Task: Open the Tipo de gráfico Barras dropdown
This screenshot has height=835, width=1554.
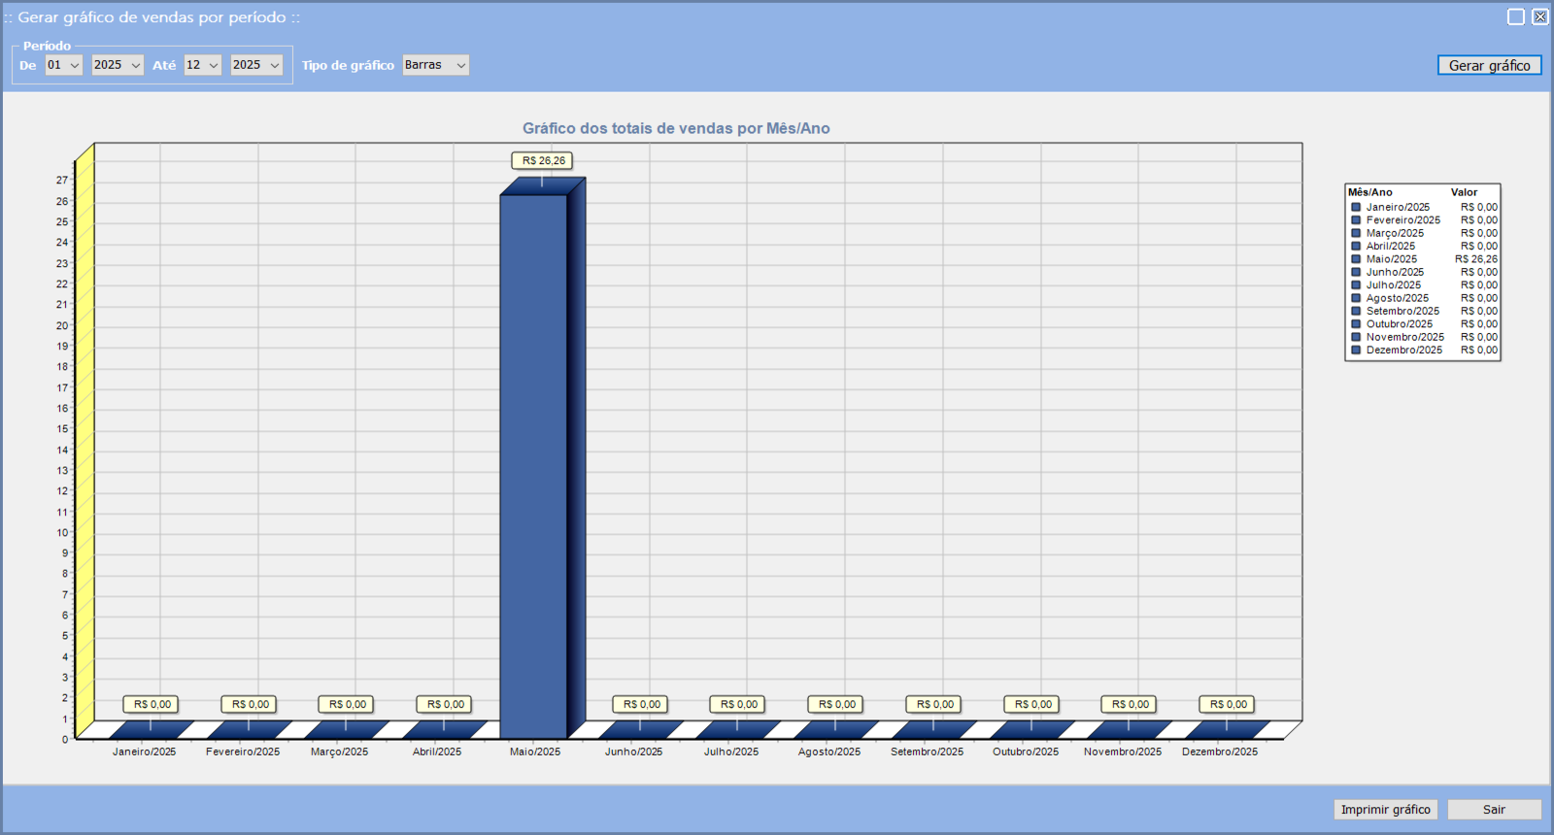Action: (x=435, y=65)
